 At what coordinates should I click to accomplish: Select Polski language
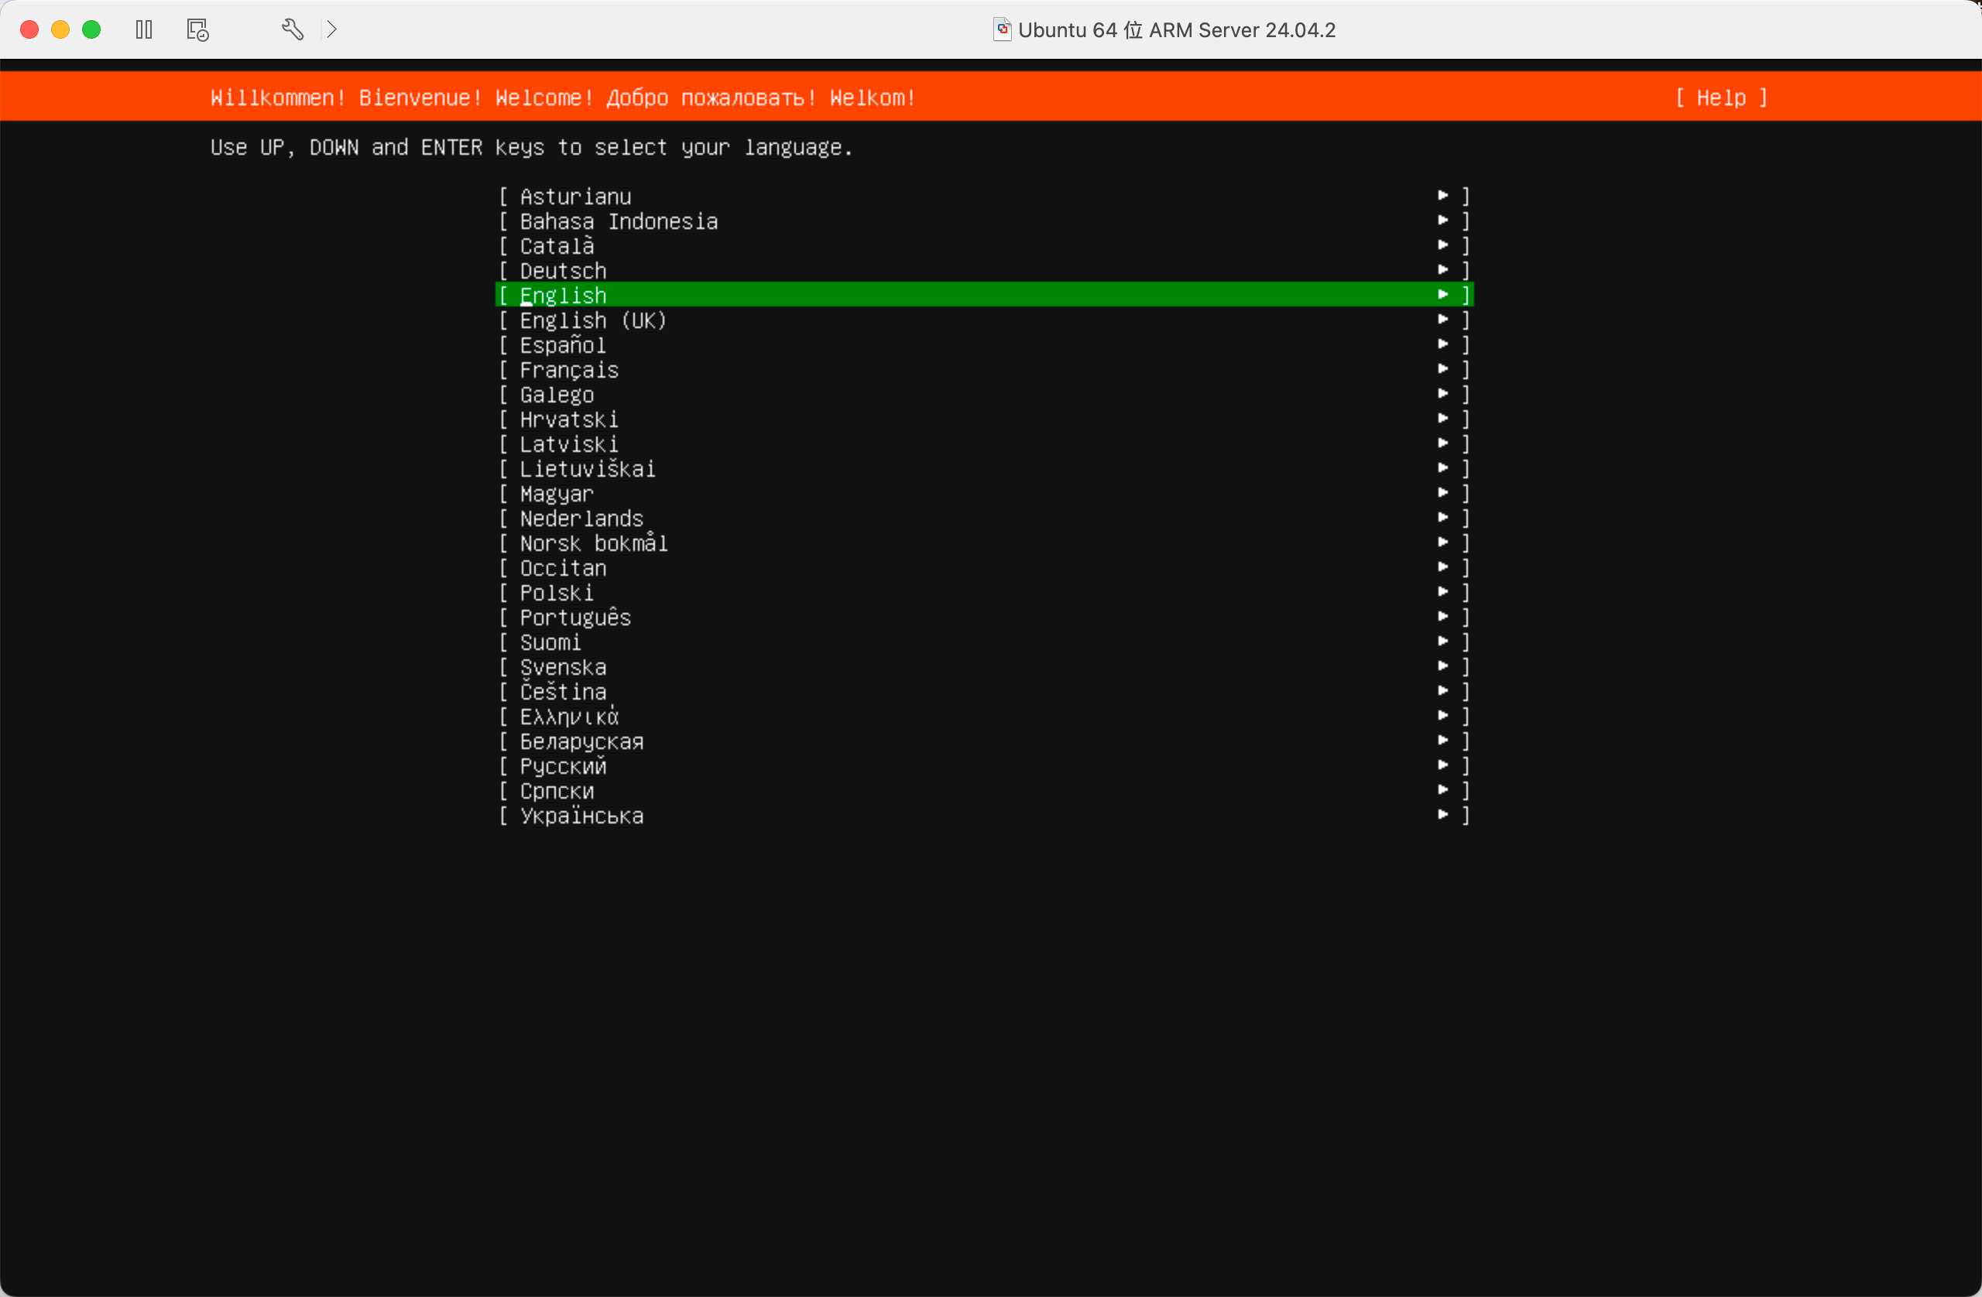pyautogui.click(x=984, y=593)
